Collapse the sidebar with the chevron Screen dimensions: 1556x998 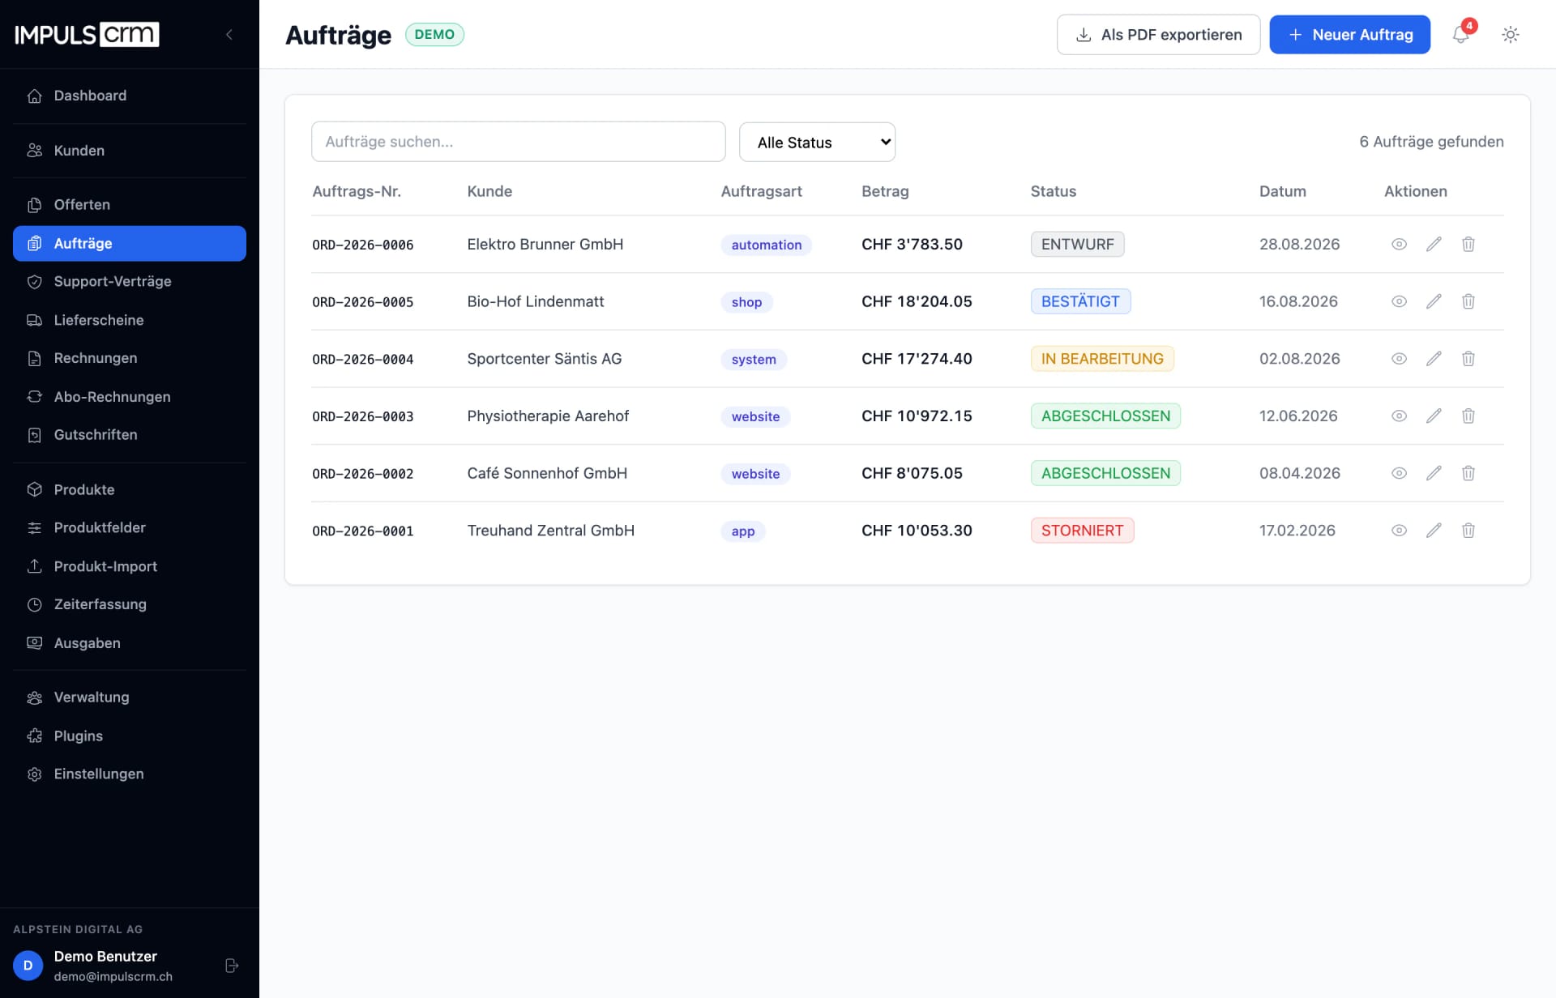tap(229, 34)
